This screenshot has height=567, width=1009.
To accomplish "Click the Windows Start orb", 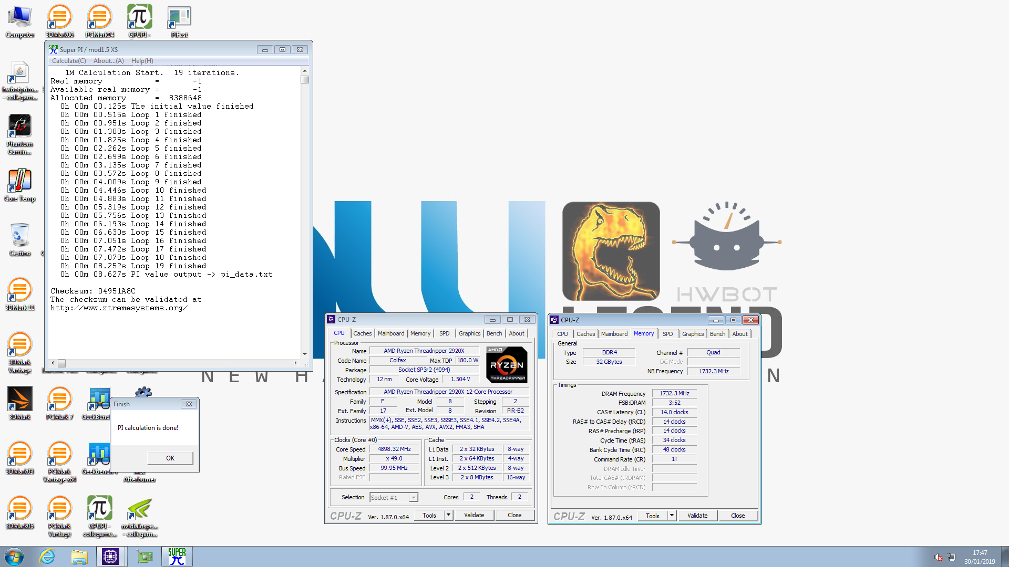I will click(x=14, y=556).
